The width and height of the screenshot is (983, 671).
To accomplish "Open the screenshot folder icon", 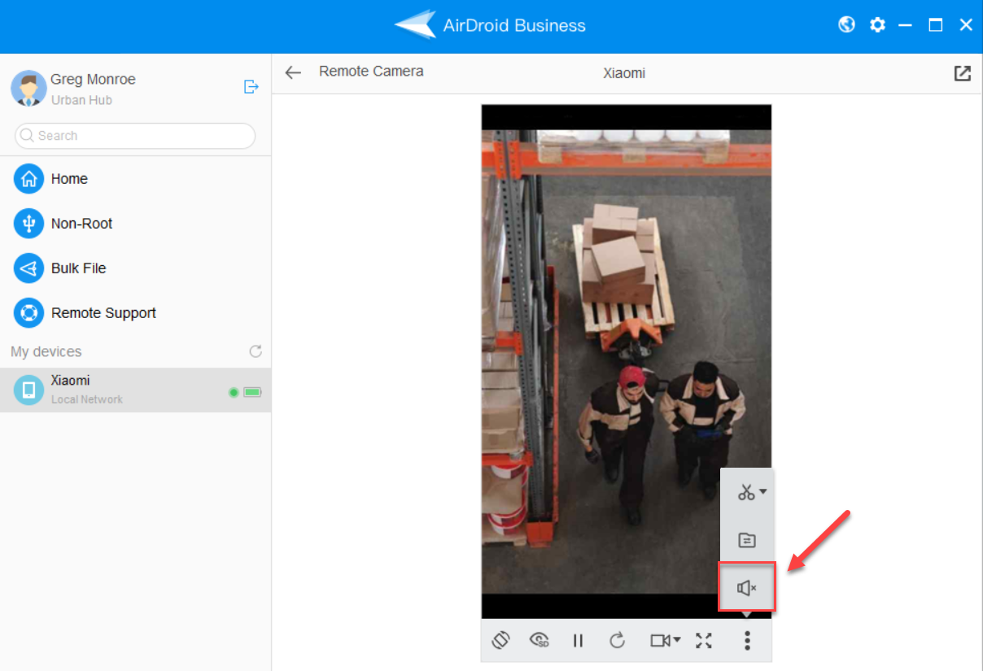I will (746, 540).
